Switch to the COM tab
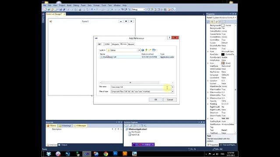This screenshot has height=157, width=280. click(107, 44)
